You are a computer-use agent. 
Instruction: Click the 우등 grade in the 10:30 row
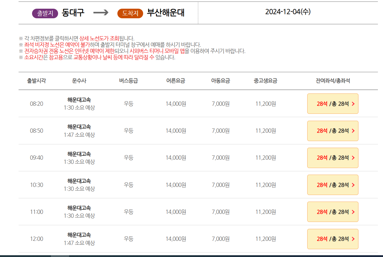pyautogui.click(x=128, y=185)
